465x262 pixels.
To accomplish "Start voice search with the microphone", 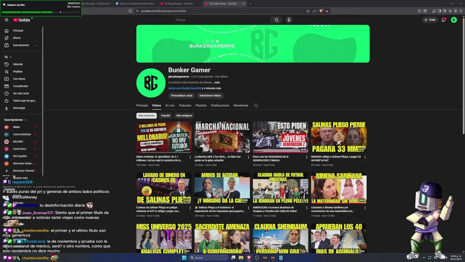I will click(x=289, y=20).
